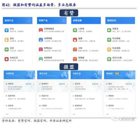Screen dimensions: 139x125
Task: Click the green 砍价0元购 icon
Action: pos(109,59)
